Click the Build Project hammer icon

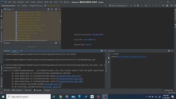[106, 5]
